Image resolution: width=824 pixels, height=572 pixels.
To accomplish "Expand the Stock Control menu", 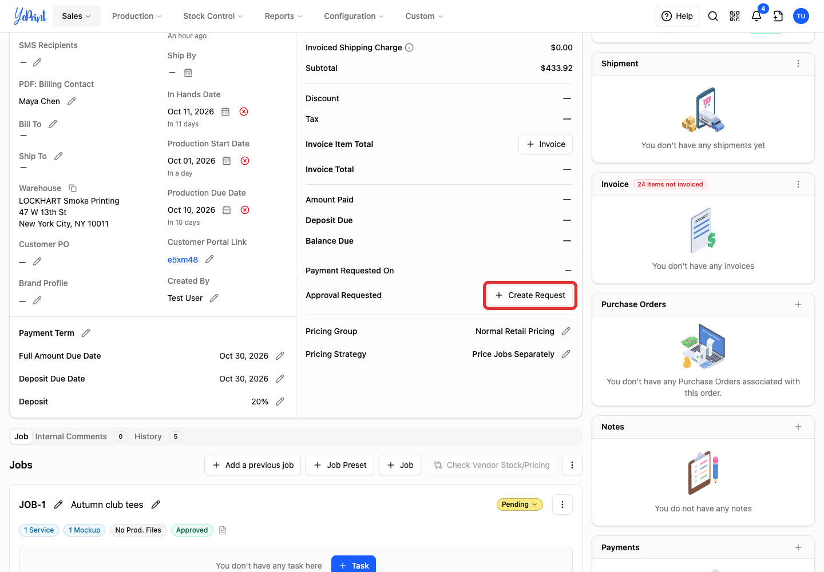I will point(213,16).
